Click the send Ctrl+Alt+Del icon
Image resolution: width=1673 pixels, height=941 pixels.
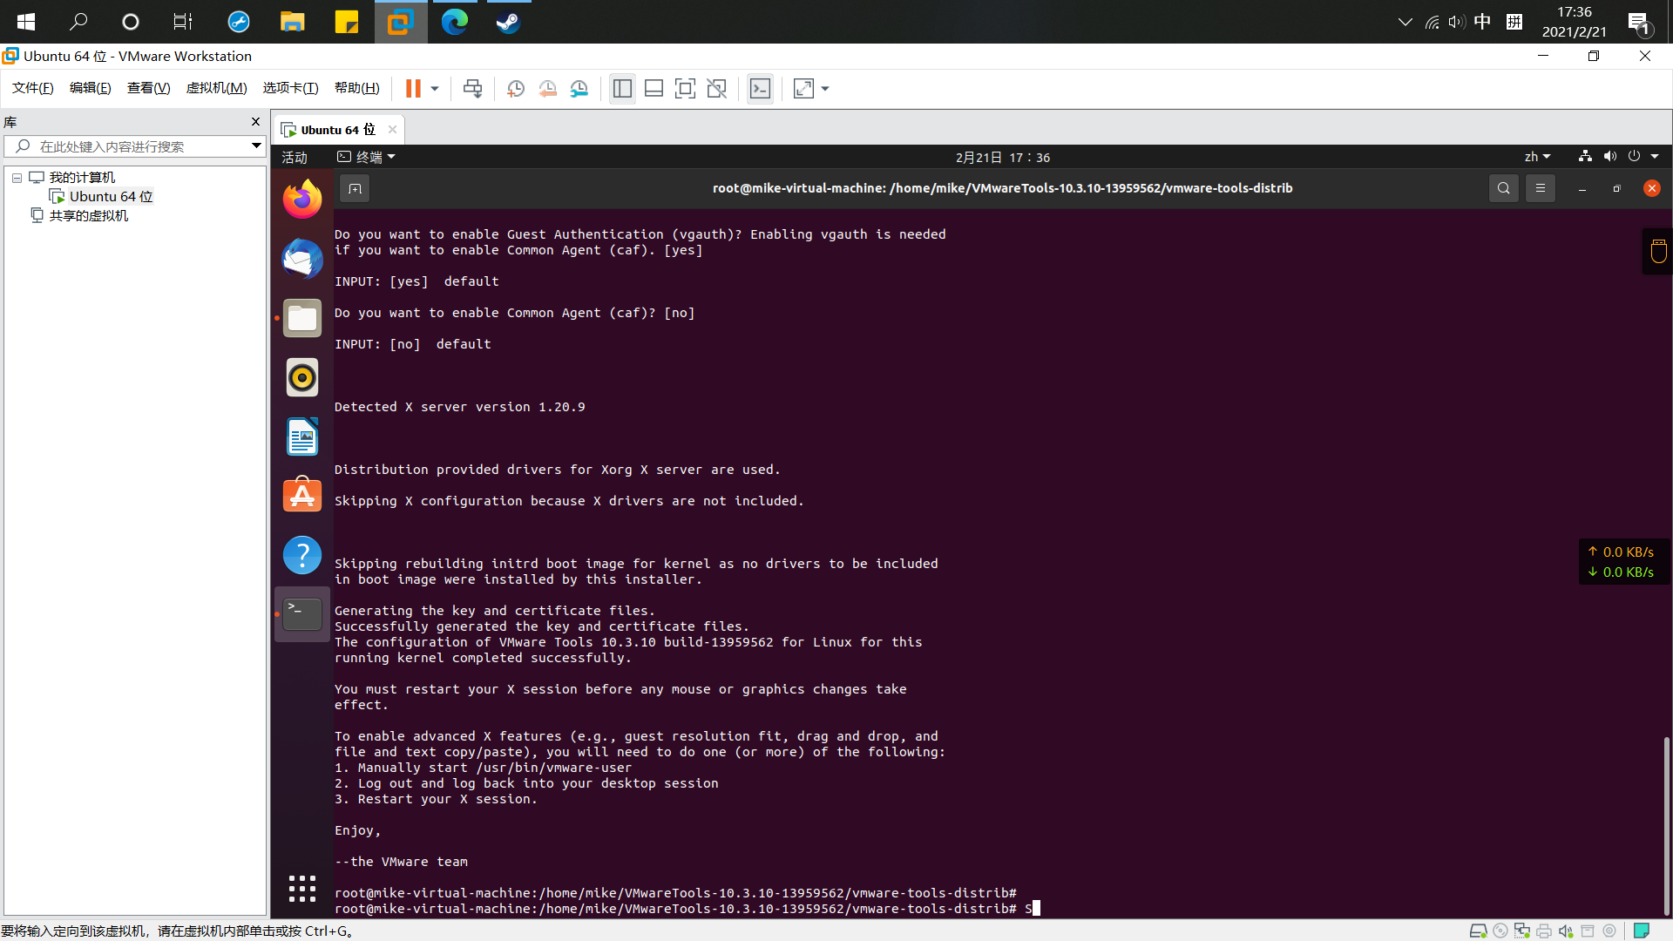point(472,89)
